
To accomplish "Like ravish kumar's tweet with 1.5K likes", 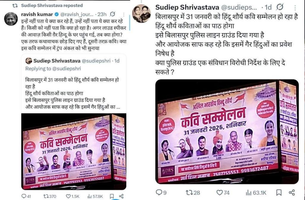I will pyautogui.click(x=73, y=196).
